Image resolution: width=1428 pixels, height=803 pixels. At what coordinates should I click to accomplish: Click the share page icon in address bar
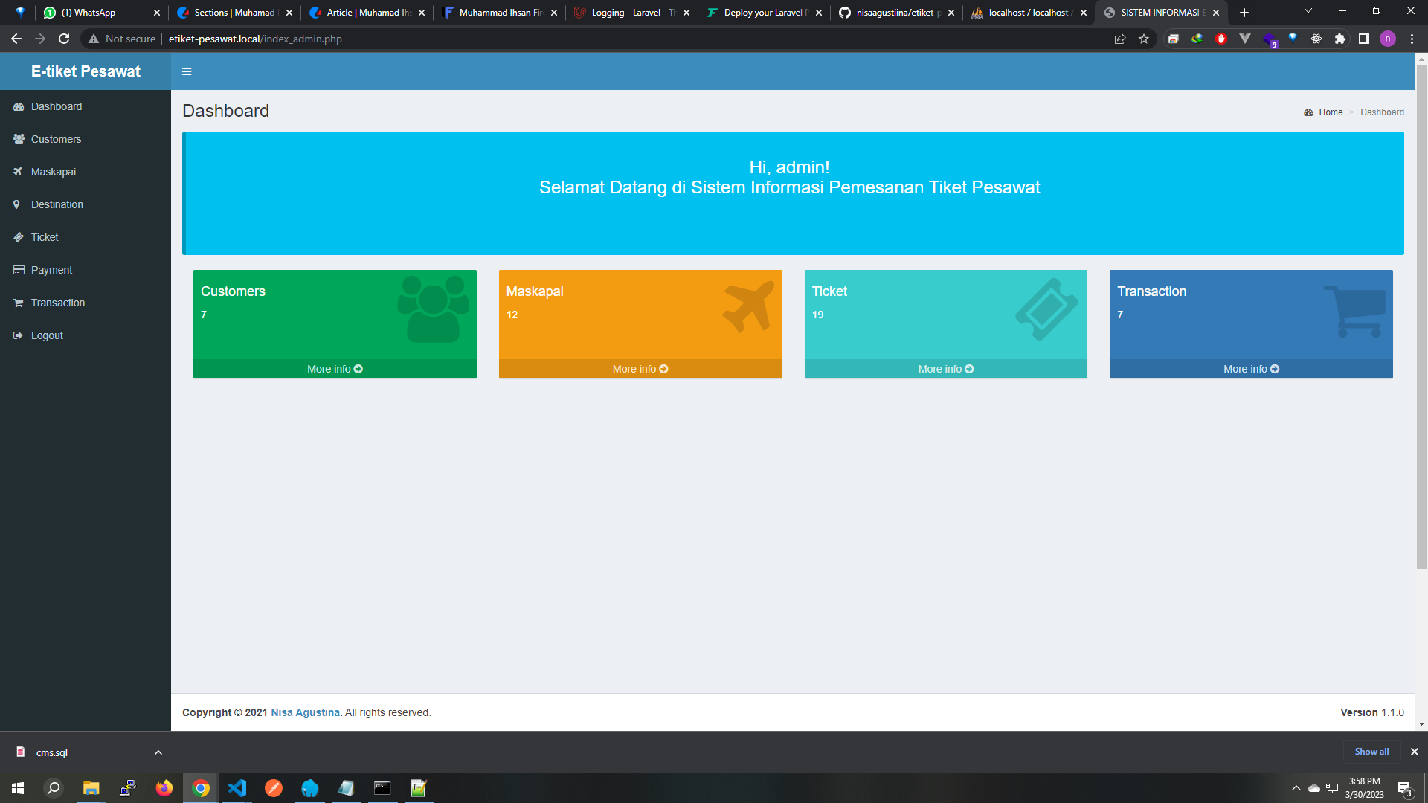(x=1120, y=39)
